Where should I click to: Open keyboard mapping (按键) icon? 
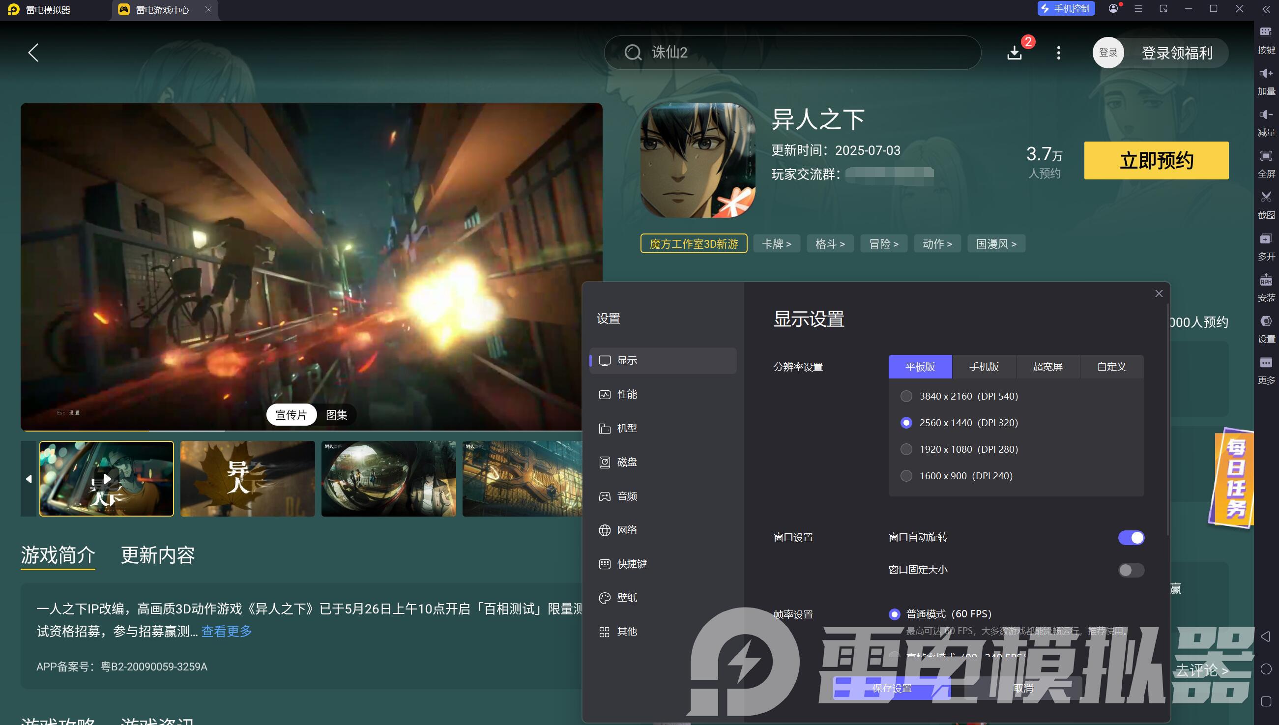(x=1266, y=32)
